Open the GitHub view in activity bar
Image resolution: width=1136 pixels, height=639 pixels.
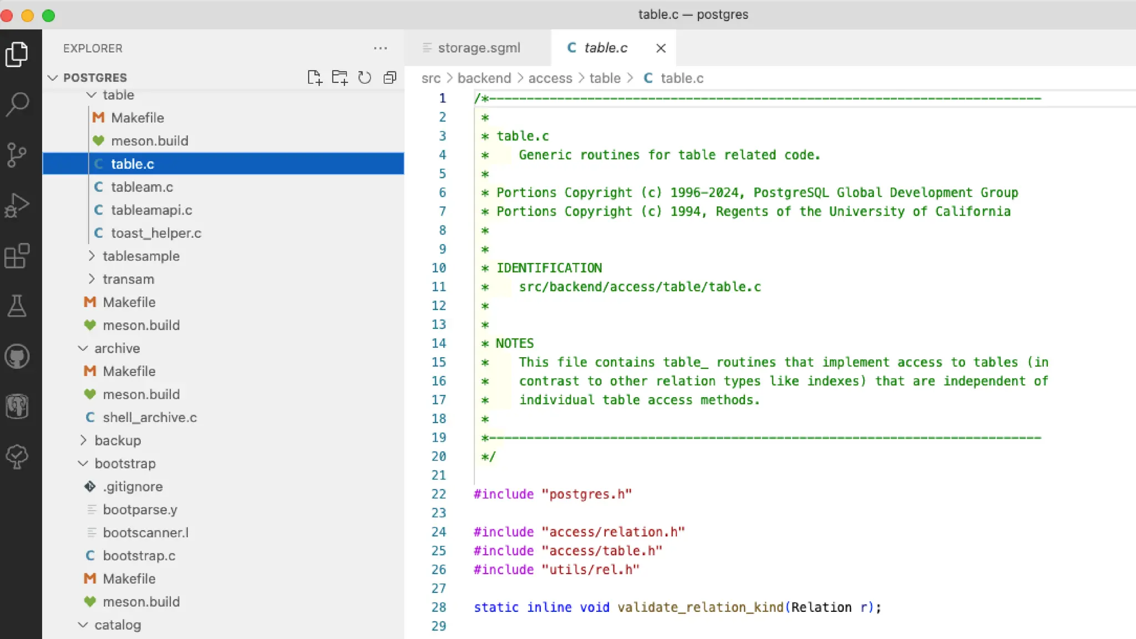(x=17, y=357)
